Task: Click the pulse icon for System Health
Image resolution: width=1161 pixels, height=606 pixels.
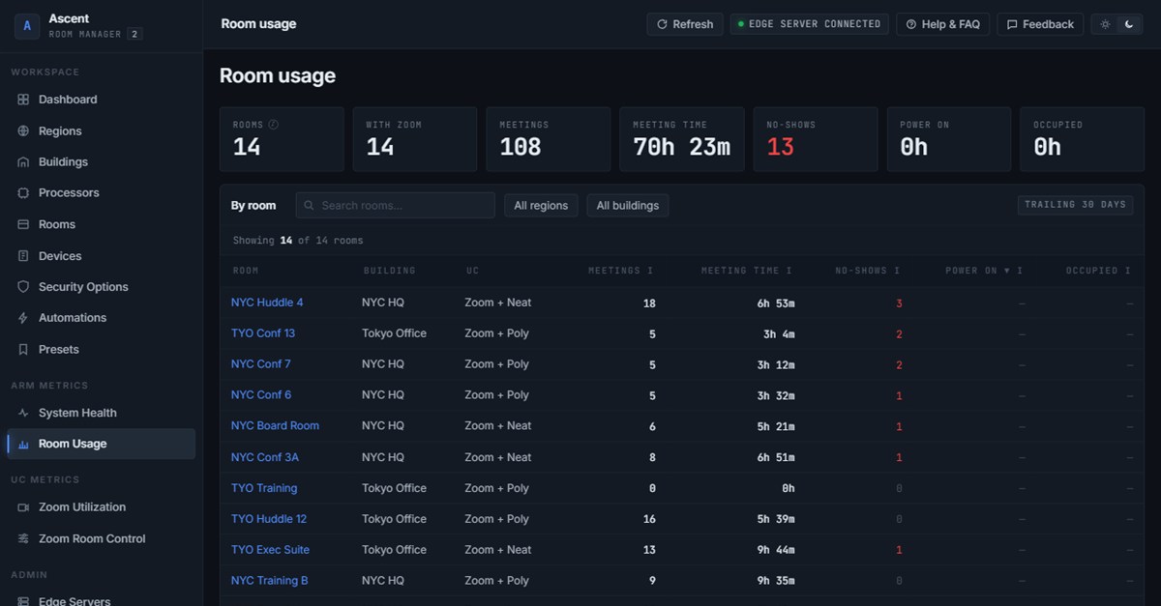Action: pos(23,413)
